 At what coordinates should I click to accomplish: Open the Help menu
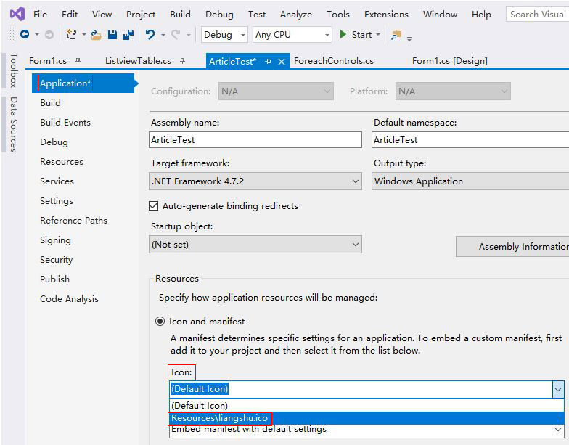click(481, 15)
